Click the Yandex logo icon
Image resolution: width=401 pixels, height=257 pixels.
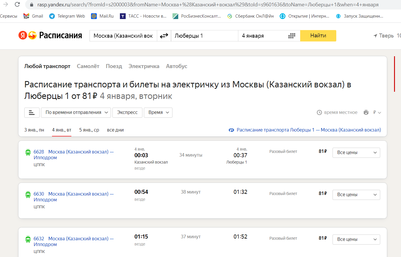point(27,35)
